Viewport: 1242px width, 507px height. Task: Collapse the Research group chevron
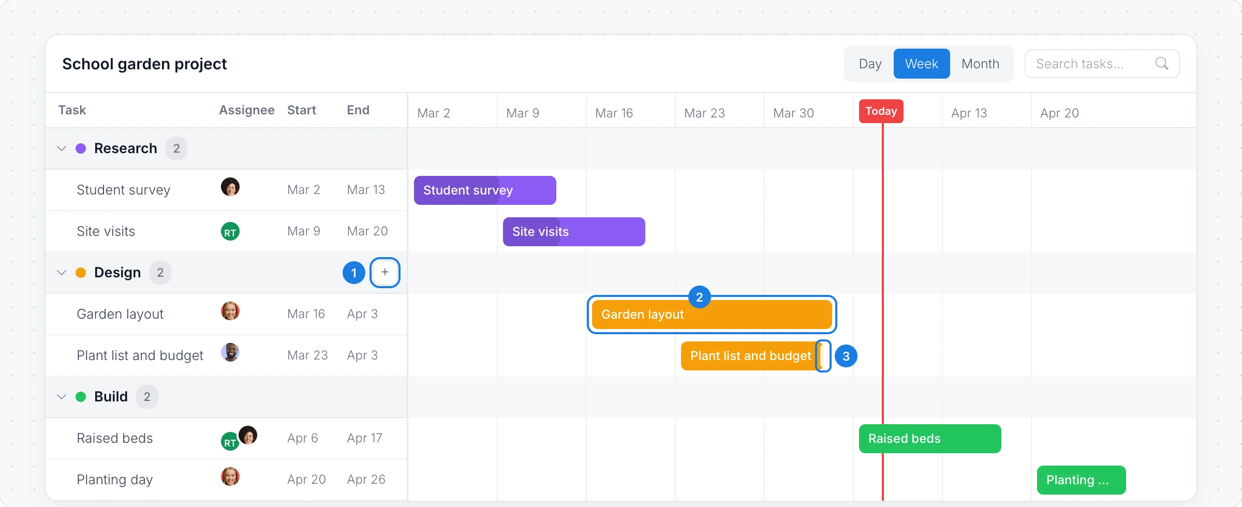pyautogui.click(x=62, y=148)
